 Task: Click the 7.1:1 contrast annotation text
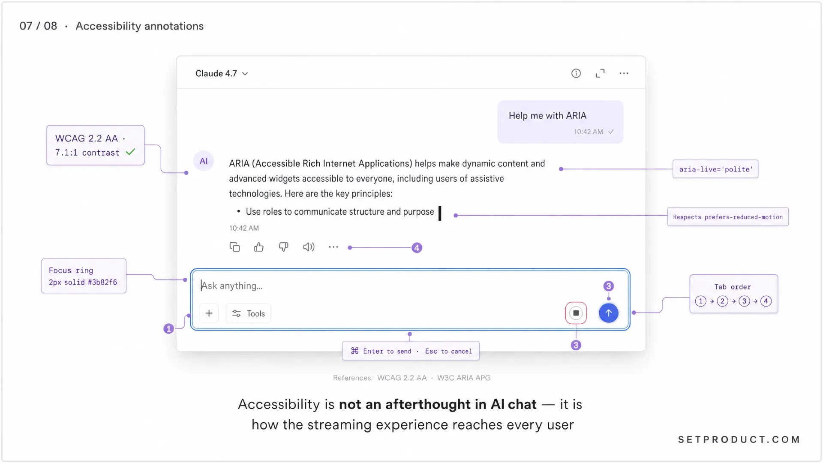pyautogui.click(x=87, y=153)
